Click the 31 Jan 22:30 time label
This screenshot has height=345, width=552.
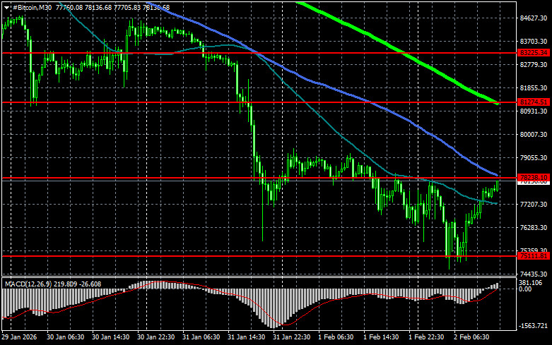coord(291,337)
